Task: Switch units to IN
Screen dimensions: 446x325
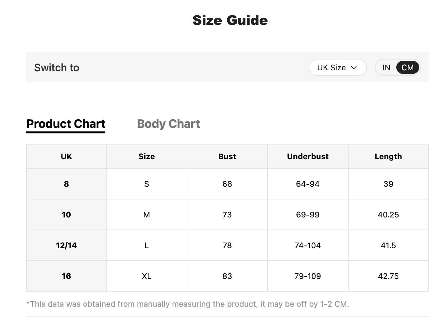Action: [x=386, y=68]
